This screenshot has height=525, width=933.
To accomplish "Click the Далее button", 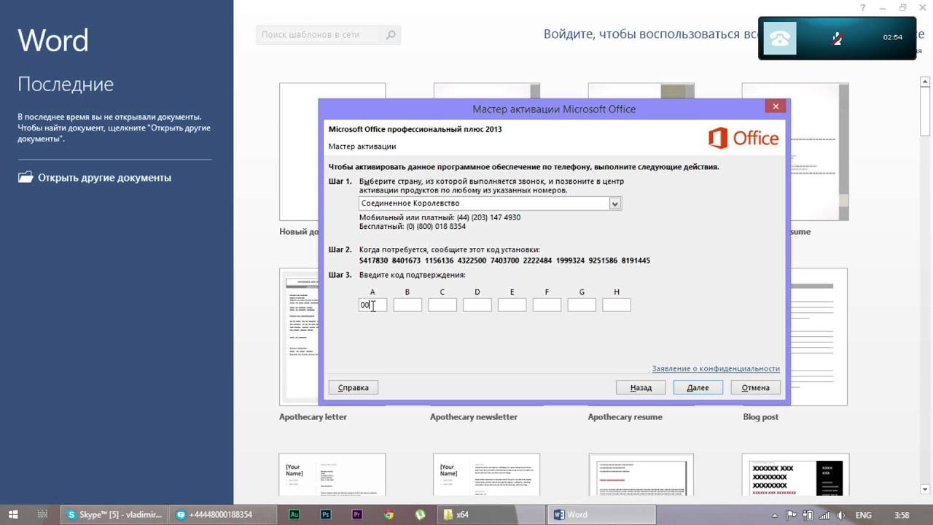I will (x=698, y=387).
